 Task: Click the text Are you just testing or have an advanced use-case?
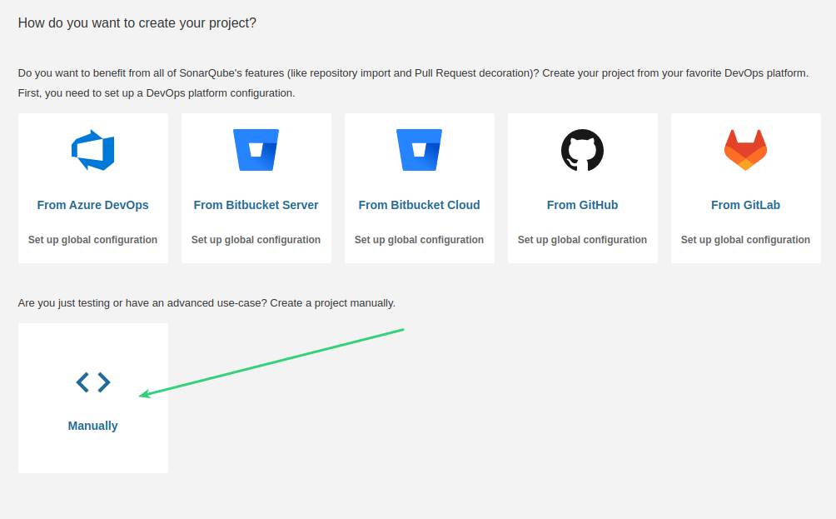142,303
